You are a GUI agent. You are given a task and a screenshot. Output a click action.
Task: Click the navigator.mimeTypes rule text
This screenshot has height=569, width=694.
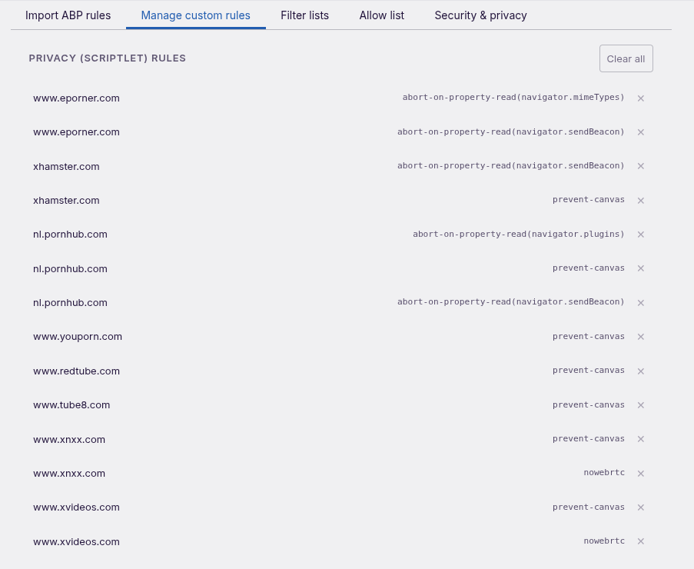click(x=513, y=98)
